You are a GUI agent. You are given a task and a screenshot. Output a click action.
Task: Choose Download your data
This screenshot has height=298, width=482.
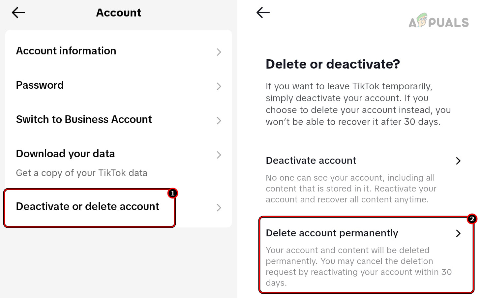(x=65, y=154)
